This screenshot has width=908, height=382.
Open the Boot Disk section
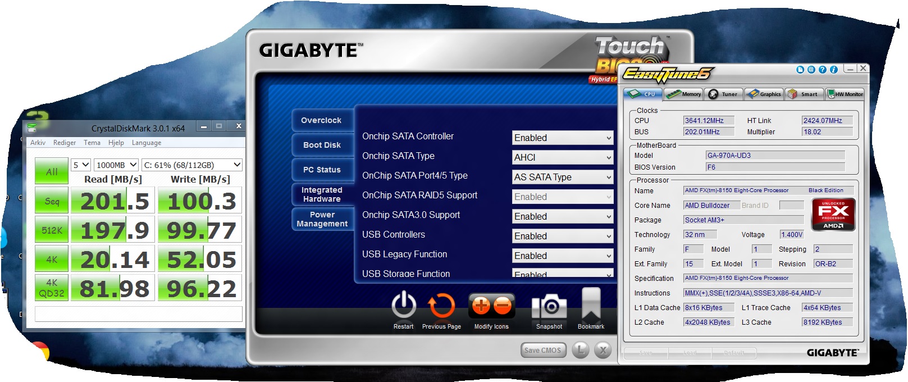click(x=322, y=145)
